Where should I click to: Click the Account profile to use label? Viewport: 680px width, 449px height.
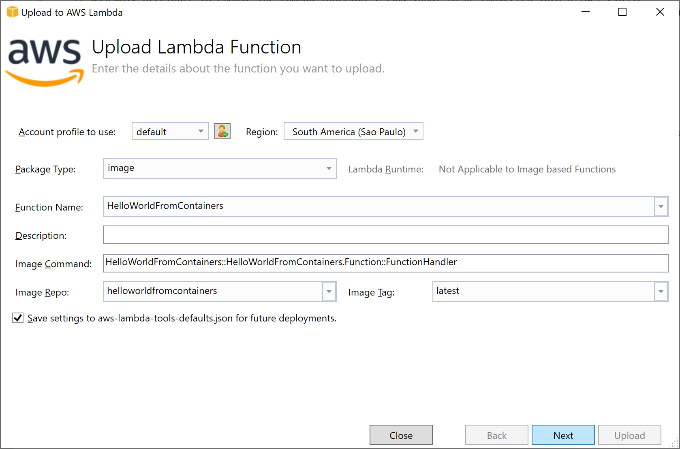[67, 132]
